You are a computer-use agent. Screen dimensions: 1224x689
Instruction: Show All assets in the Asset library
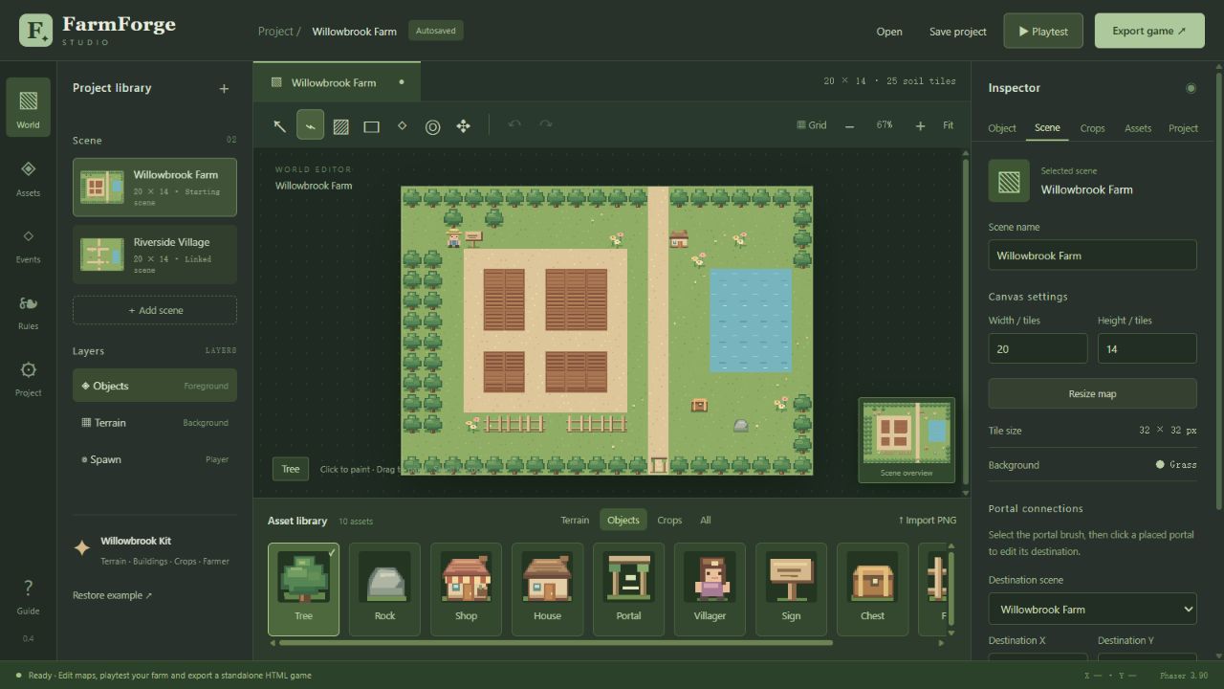[706, 521]
